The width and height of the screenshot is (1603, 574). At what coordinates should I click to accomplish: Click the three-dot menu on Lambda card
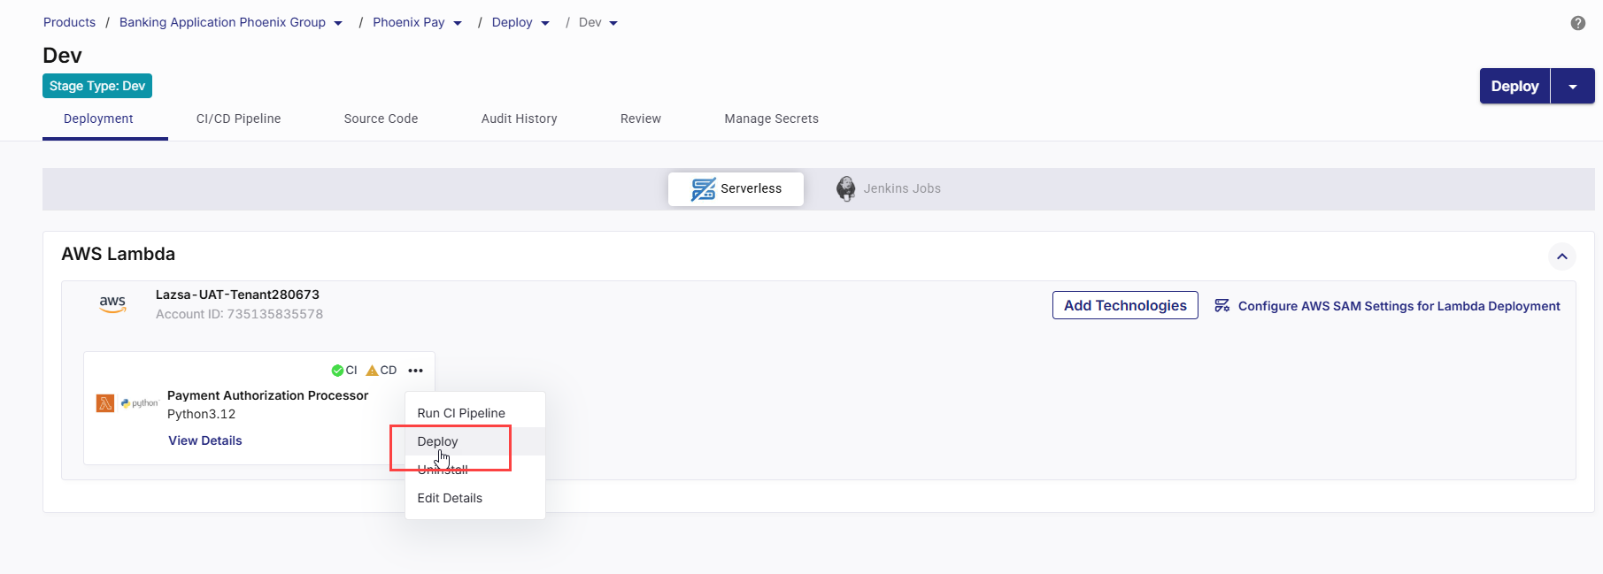pos(415,371)
